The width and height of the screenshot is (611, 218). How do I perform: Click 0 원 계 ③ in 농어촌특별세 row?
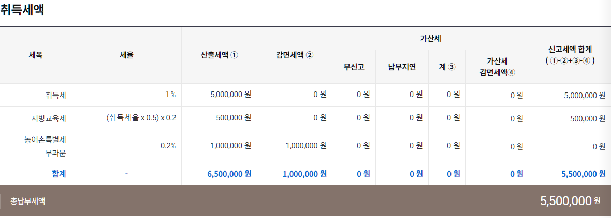click(x=454, y=146)
